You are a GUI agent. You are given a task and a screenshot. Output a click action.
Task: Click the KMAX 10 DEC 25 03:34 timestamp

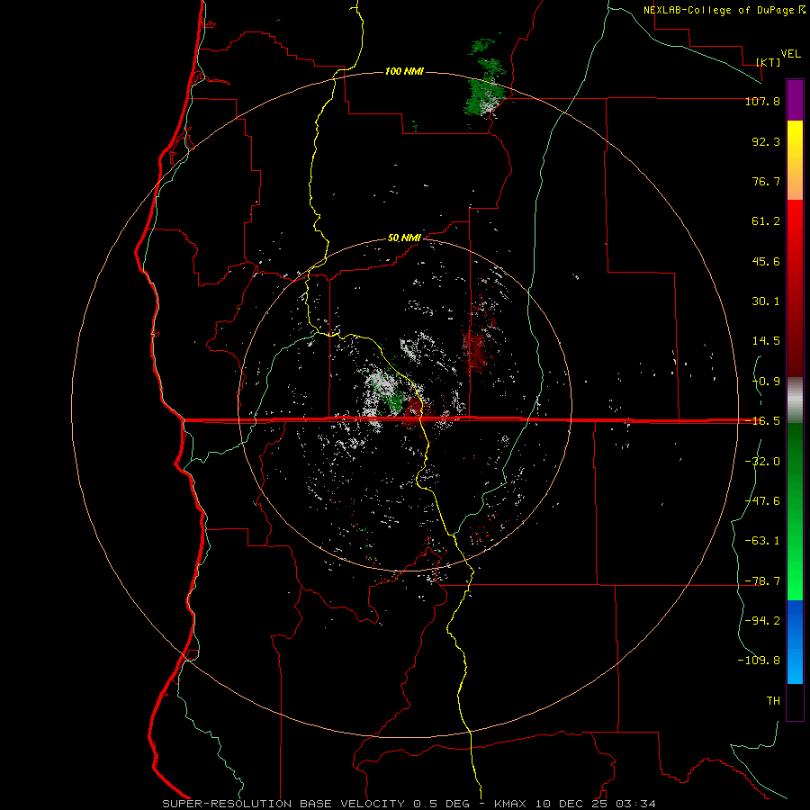575,804
